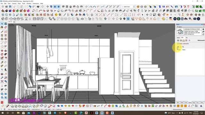Select the Polygon tool
This screenshot has height=115, width=205.
click(6, 39)
